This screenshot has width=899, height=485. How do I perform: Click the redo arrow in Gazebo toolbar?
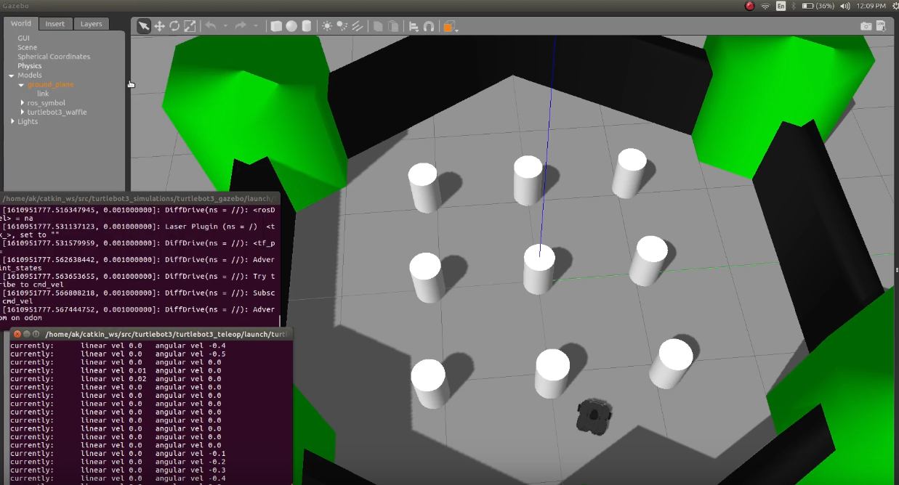pyautogui.click(x=241, y=26)
